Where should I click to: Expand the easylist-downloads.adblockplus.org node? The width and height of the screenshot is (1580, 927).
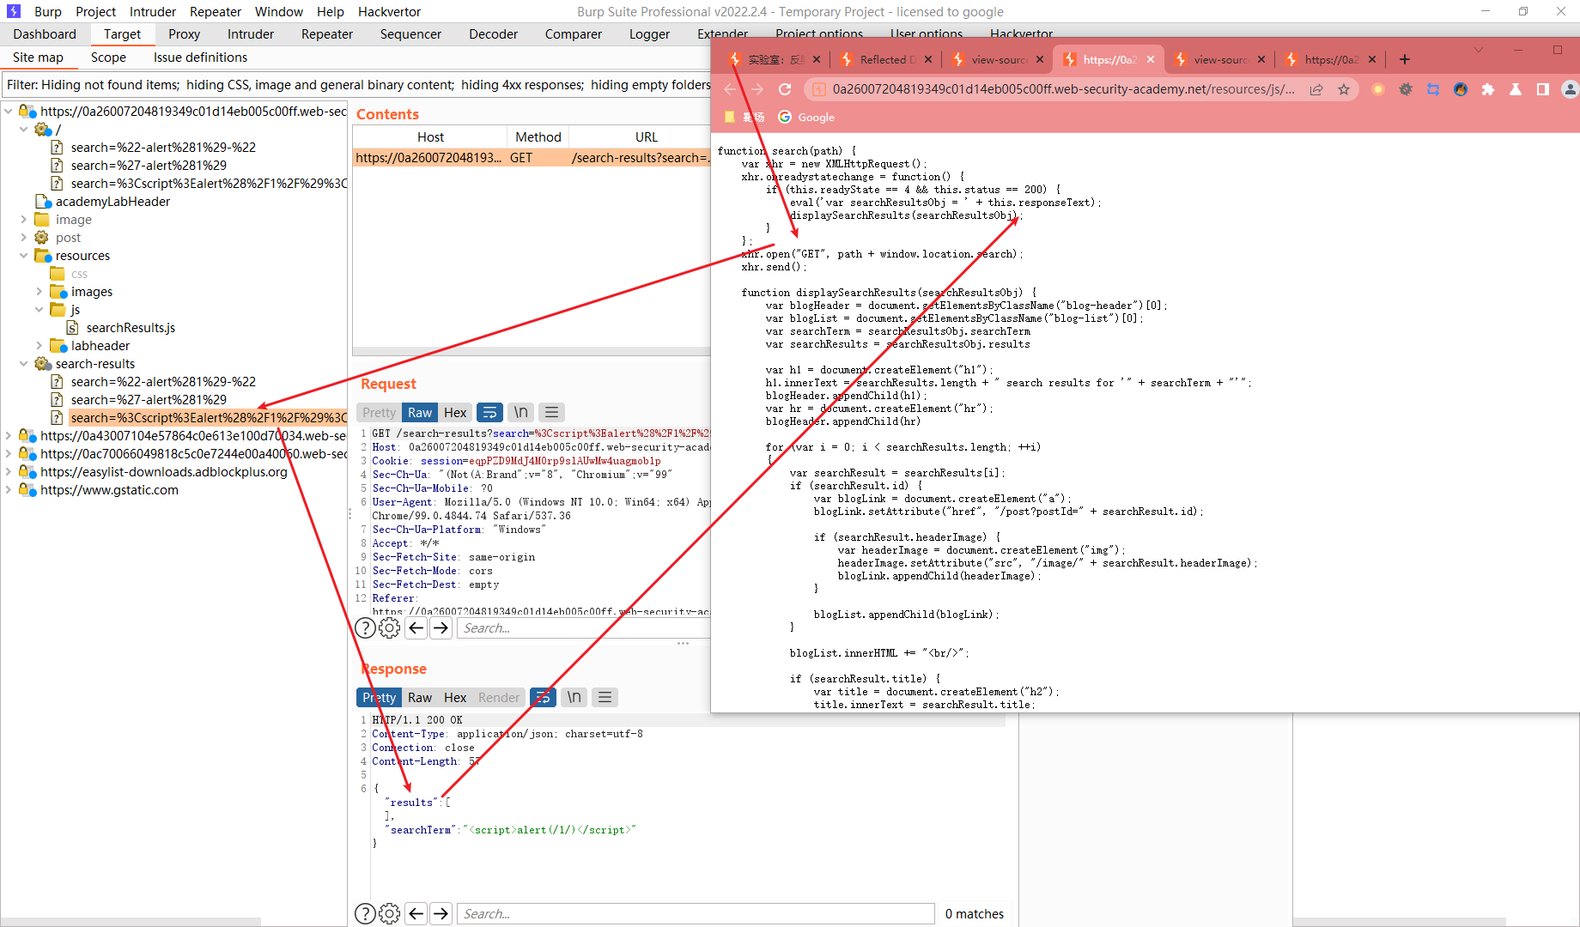click(9, 471)
